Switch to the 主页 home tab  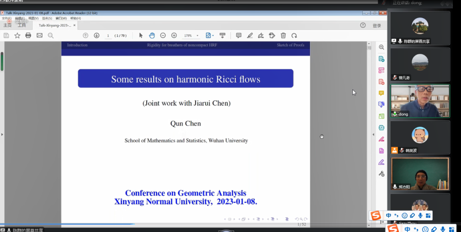8,26
